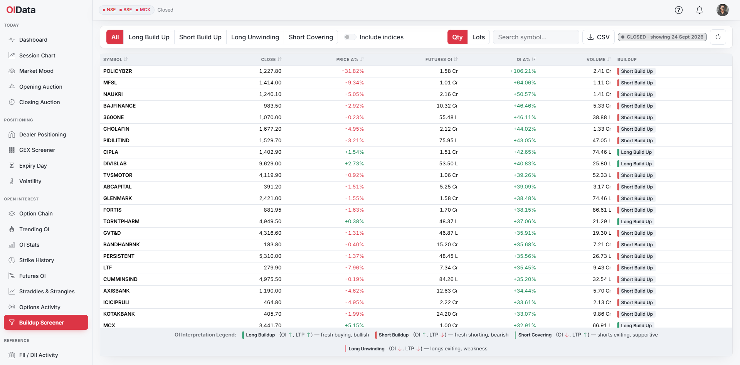This screenshot has height=365, width=740.
Task: Sort table by PRICE Δ% column
Action: pos(350,59)
